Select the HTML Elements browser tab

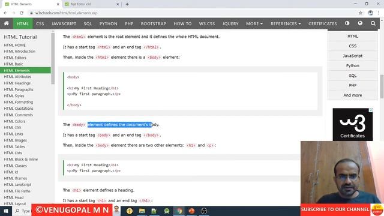tap(32, 4)
